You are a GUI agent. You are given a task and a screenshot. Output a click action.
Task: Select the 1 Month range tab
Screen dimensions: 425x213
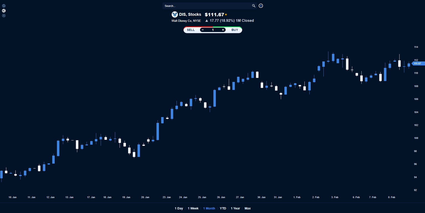click(209, 208)
